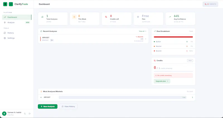Click the flame icon on This Week card
223x118 pixels.
pos(74,17)
